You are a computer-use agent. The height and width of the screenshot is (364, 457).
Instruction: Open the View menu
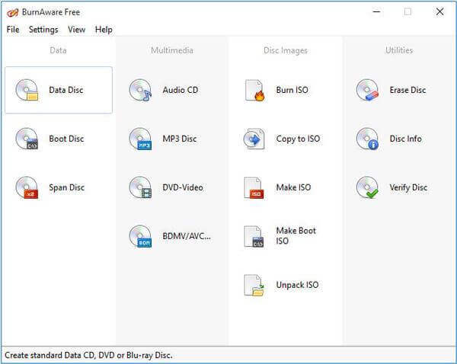coord(77,30)
